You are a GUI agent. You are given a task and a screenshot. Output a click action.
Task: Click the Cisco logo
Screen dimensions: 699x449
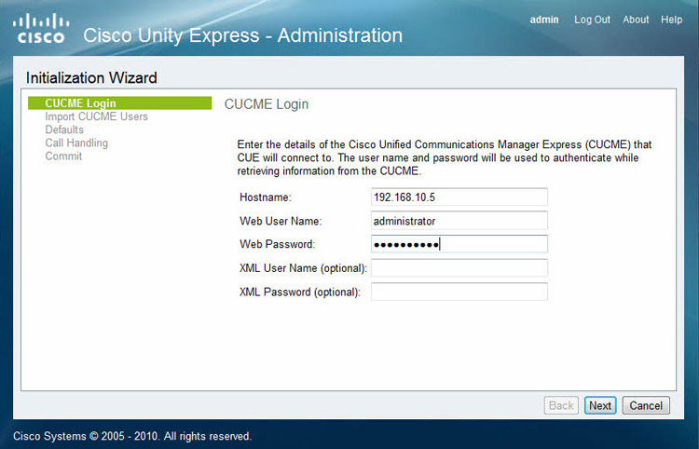point(41,29)
